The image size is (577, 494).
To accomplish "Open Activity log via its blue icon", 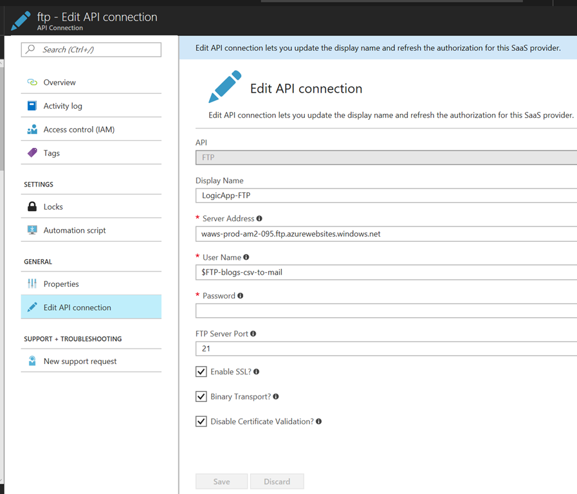I will tap(32, 106).
